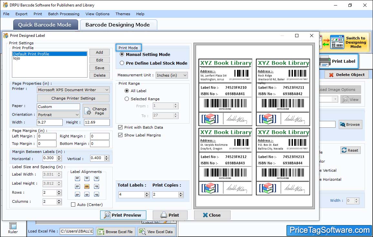Click the printer icon on Print button

(x=164, y=215)
